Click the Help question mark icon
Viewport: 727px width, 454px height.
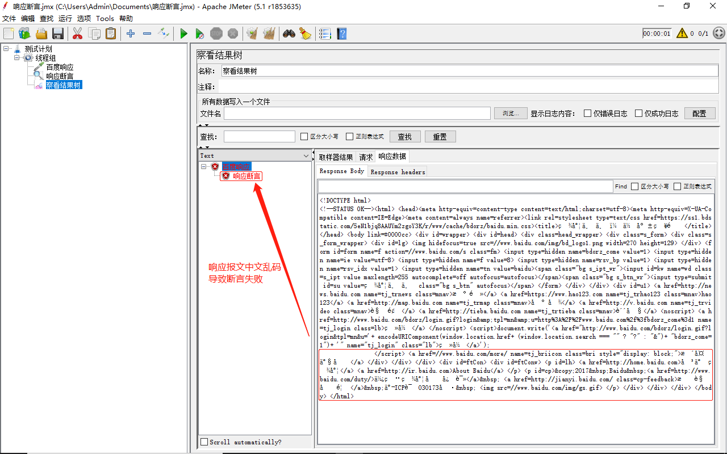point(341,33)
